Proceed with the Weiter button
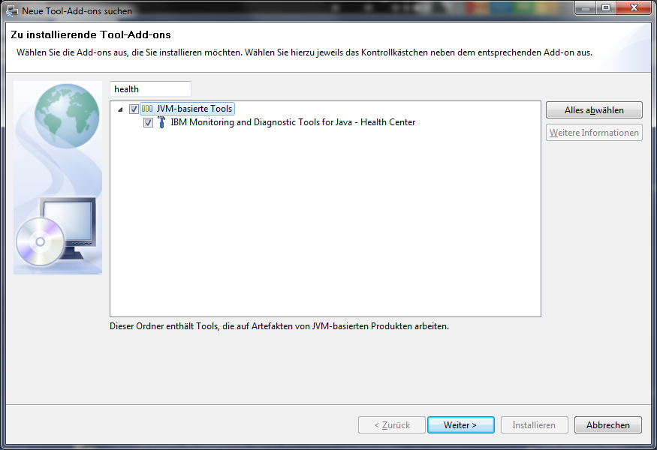Screen dimensions: 657x450 pos(460,425)
